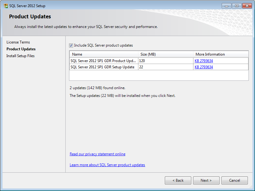Click the '2 updates (142 MB) found online' text
The image size is (255, 191).
[x=97, y=88]
